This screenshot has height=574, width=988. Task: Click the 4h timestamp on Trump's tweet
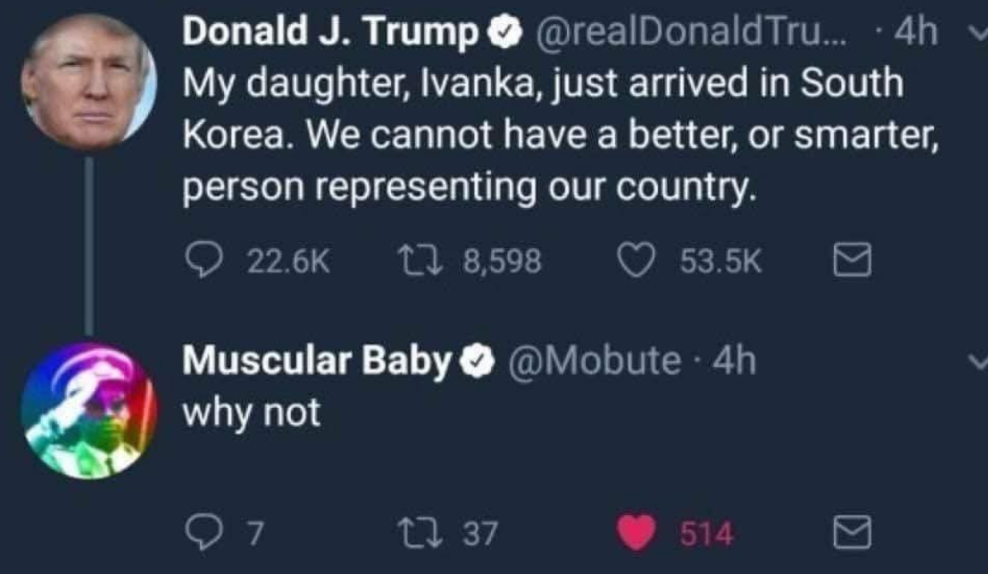click(x=918, y=34)
